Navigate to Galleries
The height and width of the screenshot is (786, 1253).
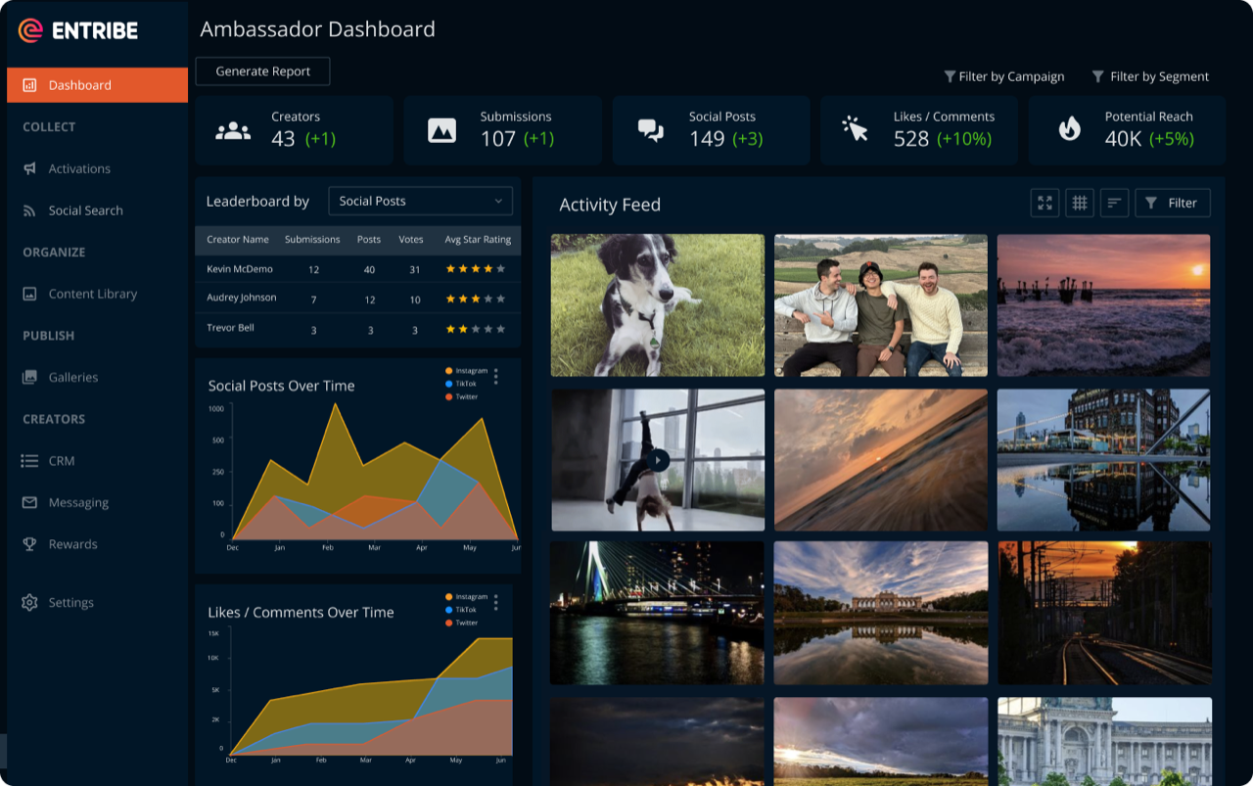[x=72, y=377]
